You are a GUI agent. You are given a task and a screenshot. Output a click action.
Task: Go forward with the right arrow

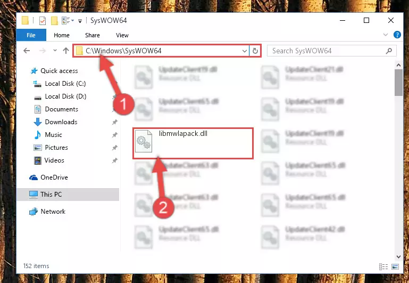coord(42,51)
